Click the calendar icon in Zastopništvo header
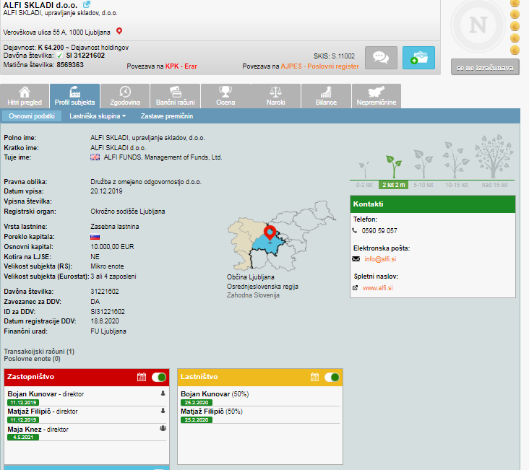 (x=142, y=377)
